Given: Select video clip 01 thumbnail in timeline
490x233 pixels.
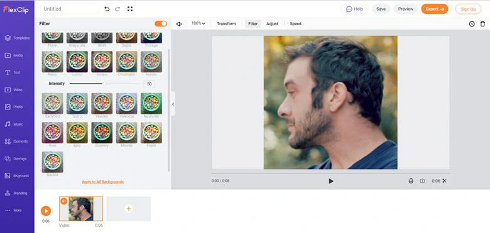Looking at the screenshot, I should coord(81,209).
